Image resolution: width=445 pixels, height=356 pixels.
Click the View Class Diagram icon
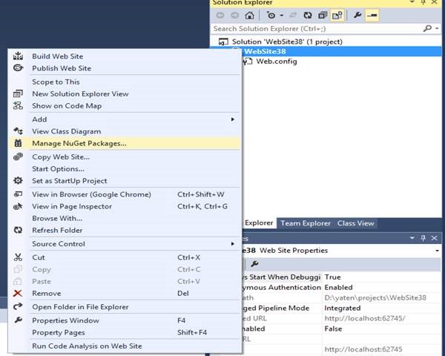click(x=18, y=131)
